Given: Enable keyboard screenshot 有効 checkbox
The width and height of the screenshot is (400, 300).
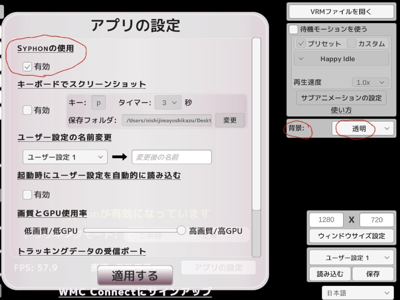Looking at the screenshot, I should [x=27, y=111].
